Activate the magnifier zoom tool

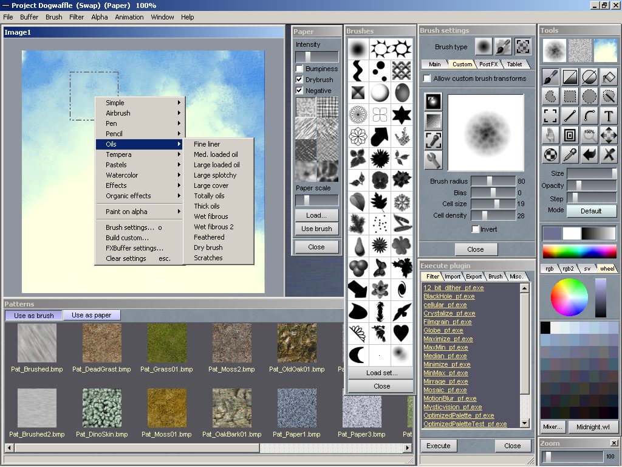589,135
